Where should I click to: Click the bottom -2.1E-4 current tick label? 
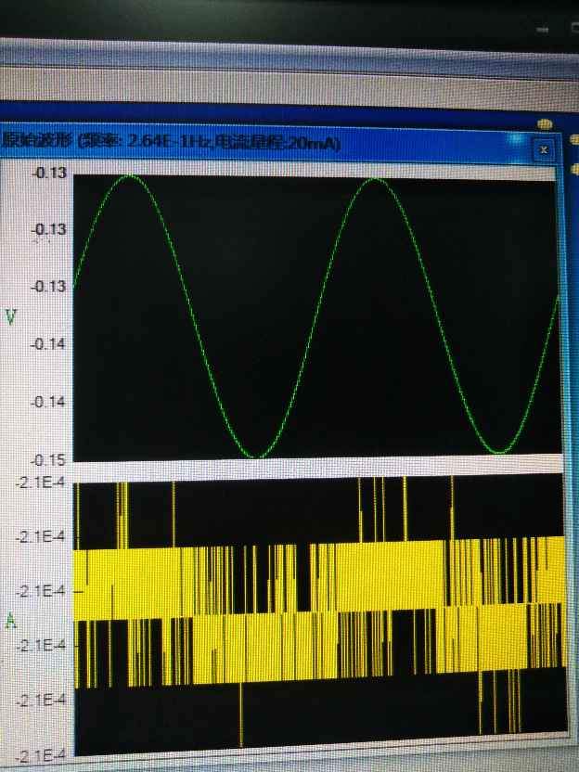35,754
